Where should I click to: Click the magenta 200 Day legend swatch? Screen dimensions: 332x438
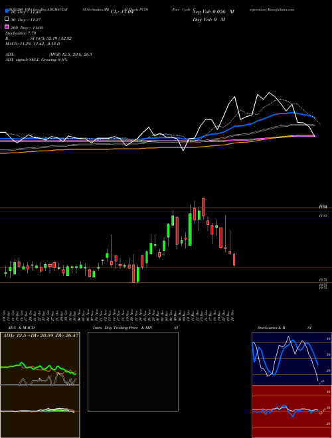pyautogui.click(x=7, y=27)
